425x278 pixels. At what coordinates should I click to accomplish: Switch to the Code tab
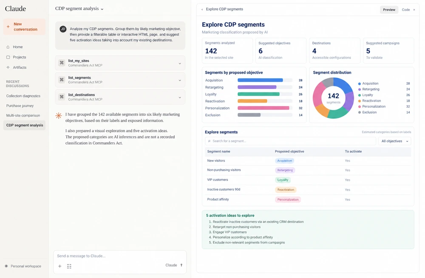[x=406, y=10]
